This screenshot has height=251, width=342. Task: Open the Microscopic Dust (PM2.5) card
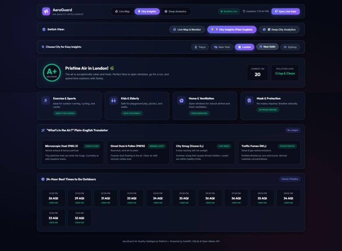[x=73, y=152]
